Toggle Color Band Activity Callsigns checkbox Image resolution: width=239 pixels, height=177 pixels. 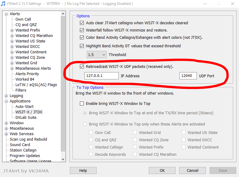[x=82, y=38]
